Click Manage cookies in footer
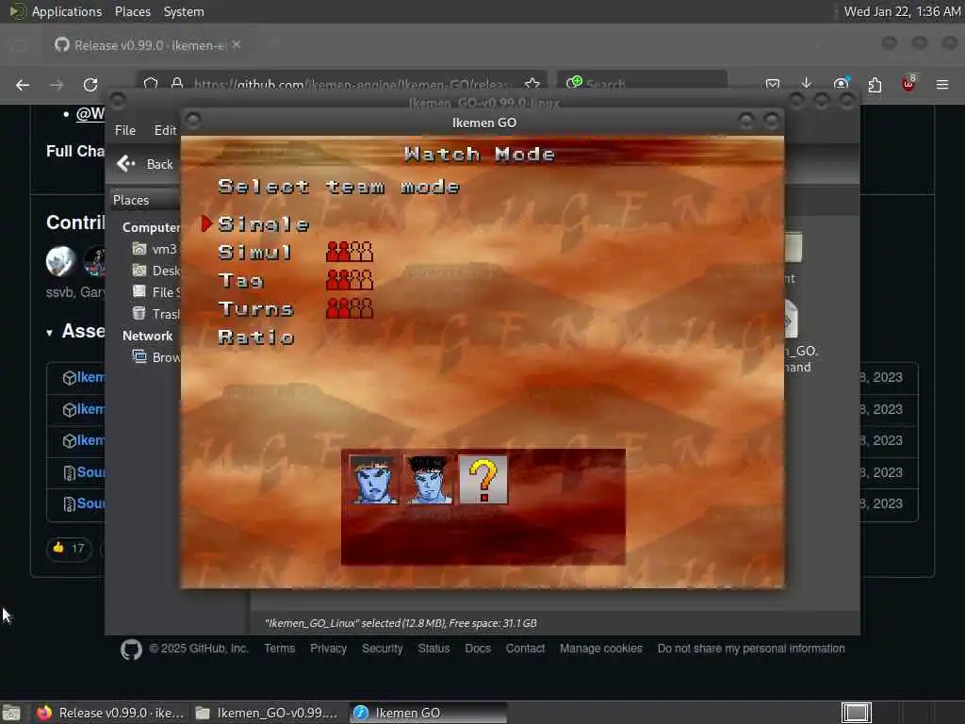Image resolution: width=965 pixels, height=724 pixels. [x=600, y=649]
